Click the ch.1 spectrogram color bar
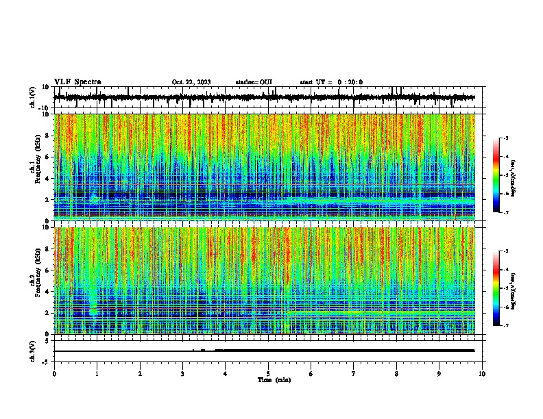 (496, 175)
